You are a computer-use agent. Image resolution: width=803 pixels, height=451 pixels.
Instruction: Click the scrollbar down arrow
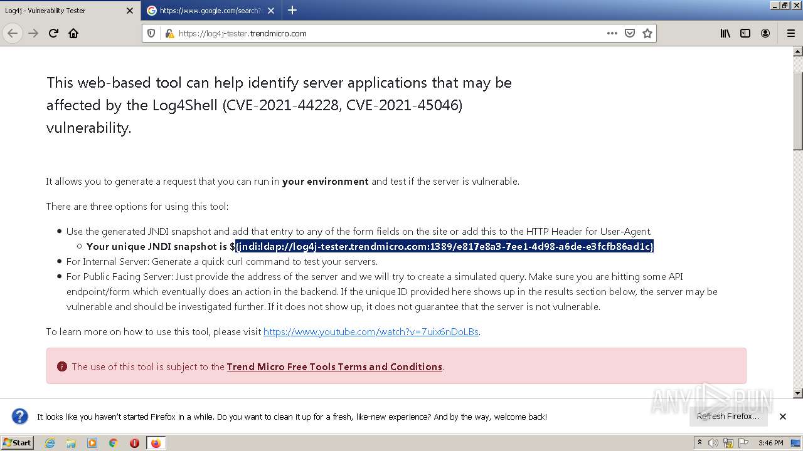click(797, 393)
